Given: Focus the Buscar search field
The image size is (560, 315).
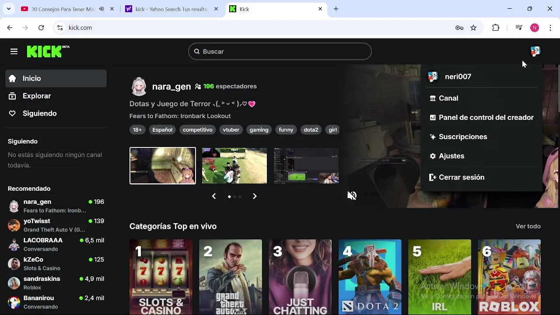Looking at the screenshot, I should tap(280, 52).
